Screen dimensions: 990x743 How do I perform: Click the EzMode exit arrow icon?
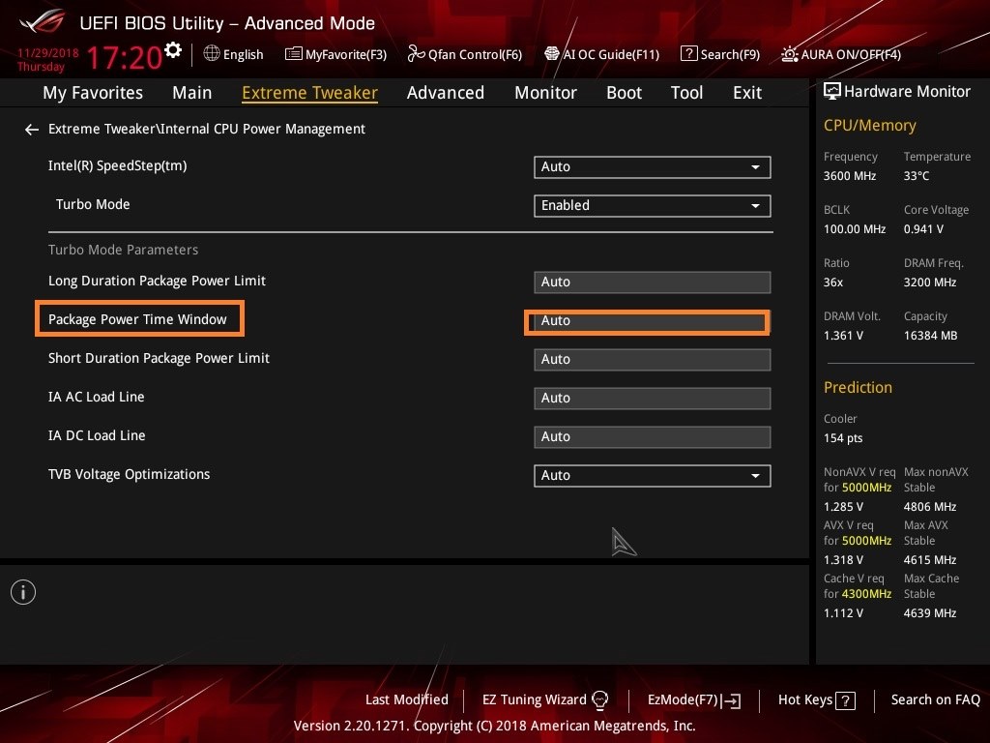[731, 700]
